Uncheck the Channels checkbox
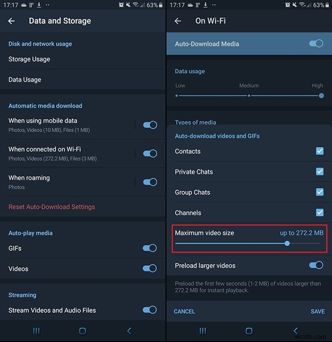The image size is (332, 342). pos(320,212)
